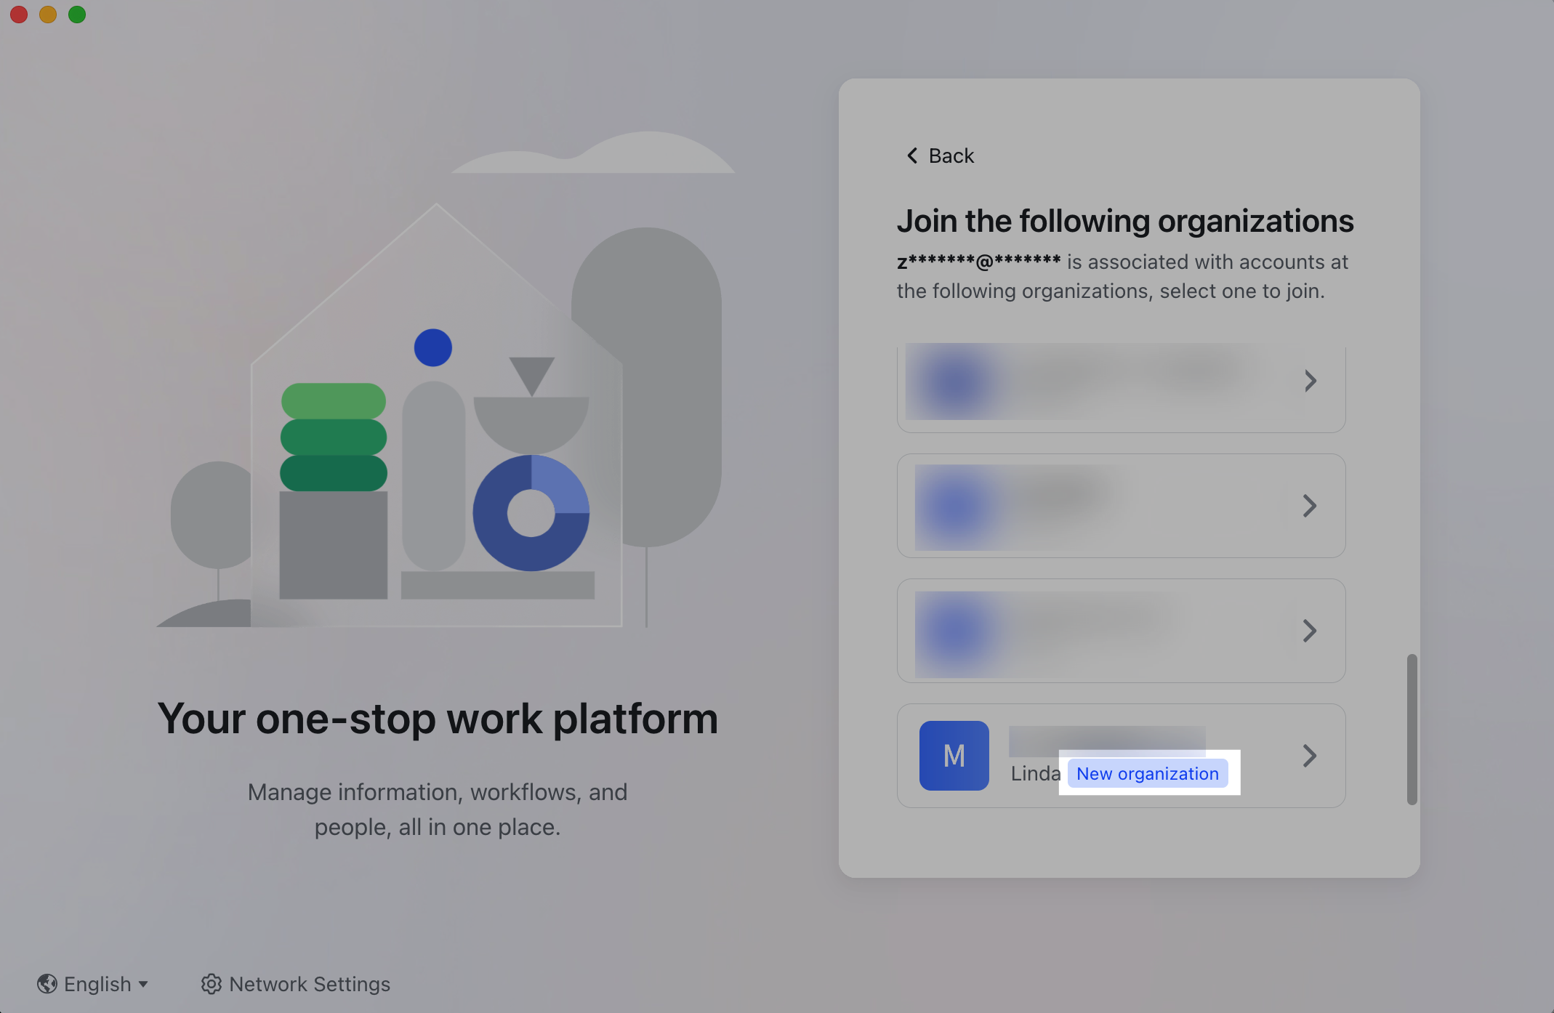Click the Network Settings gear icon
Screen dimensions: 1554x1013
(x=211, y=984)
